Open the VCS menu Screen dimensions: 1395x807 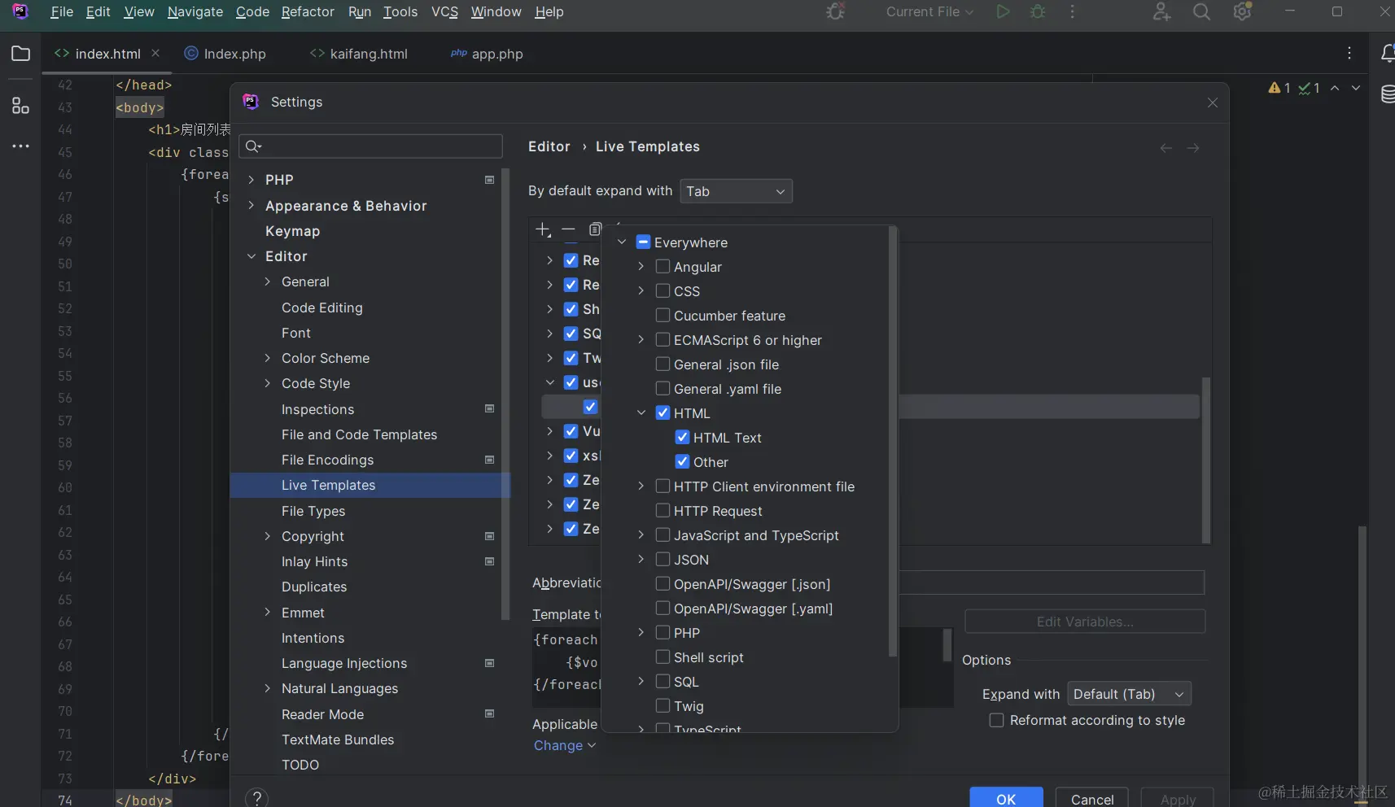[444, 12]
